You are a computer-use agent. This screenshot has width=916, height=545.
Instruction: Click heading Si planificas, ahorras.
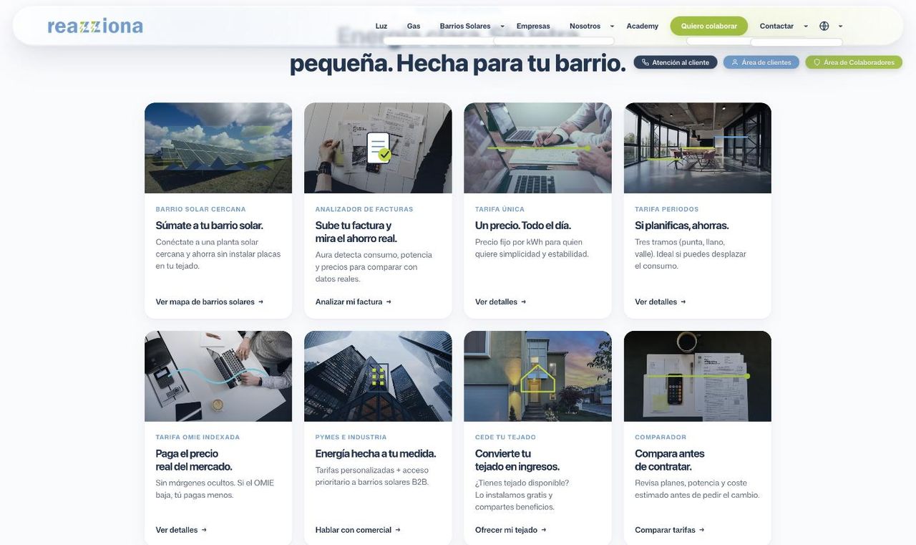tap(681, 225)
